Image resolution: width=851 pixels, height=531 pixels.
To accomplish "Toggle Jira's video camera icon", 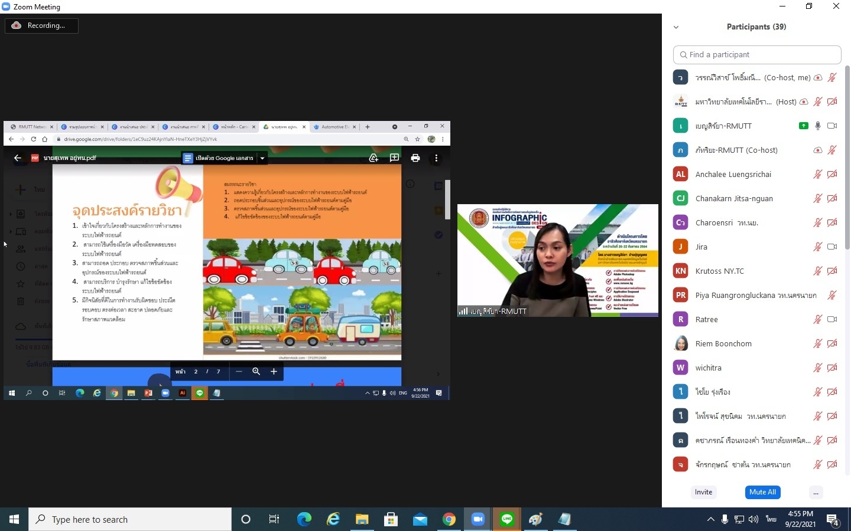I will 832,247.
